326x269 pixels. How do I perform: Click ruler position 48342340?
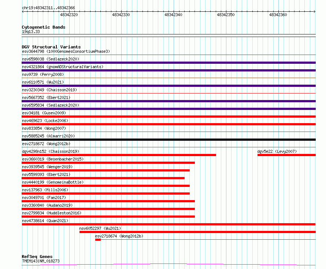pyautogui.click(x=173, y=15)
